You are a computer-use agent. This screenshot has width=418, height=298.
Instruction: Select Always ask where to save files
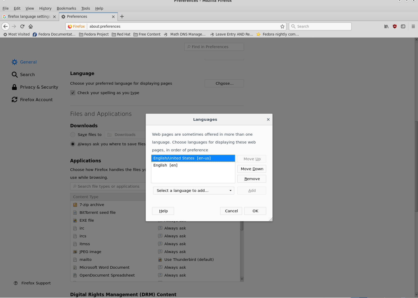coord(73,144)
